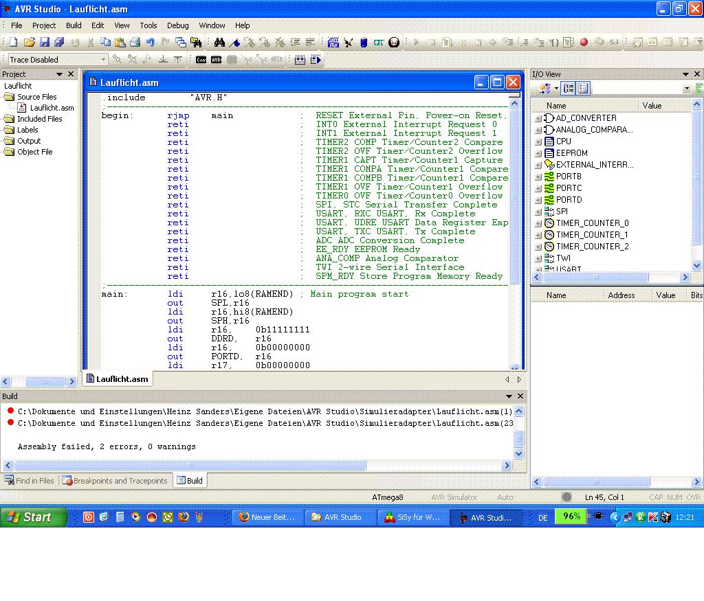Click the I/O View filter settings icon

(545, 89)
